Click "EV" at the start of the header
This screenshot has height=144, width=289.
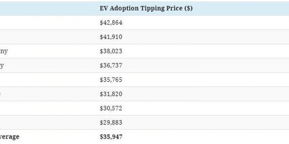pyautogui.click(x=104, y=8)
